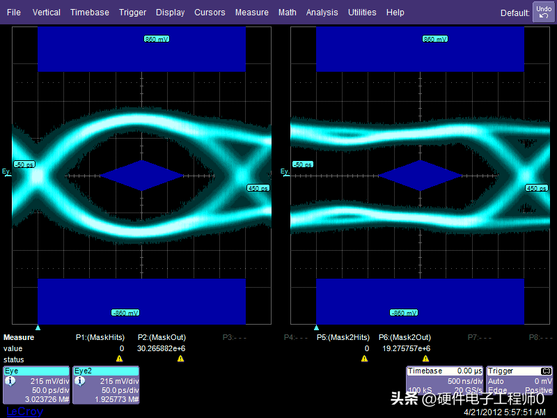Click the Measure table label
The width and height of the screenshot is (557, 418).
(19, 337)
